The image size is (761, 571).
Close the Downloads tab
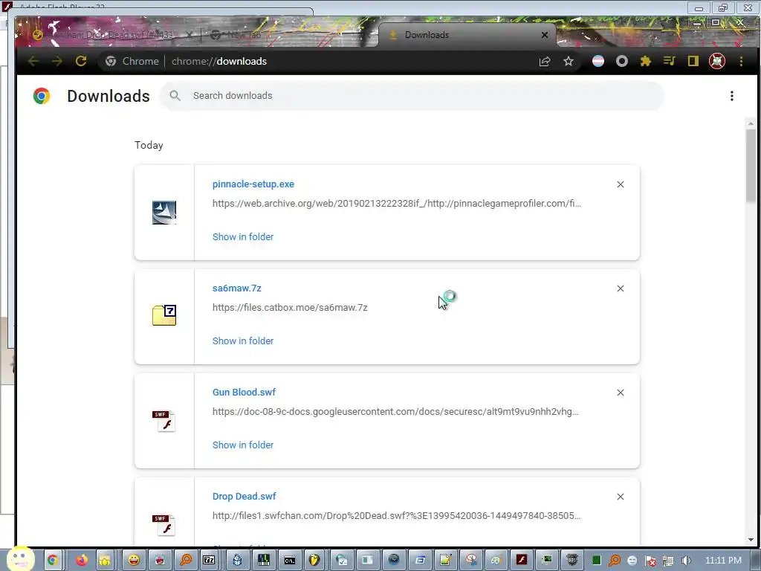[x=545, y=35]
